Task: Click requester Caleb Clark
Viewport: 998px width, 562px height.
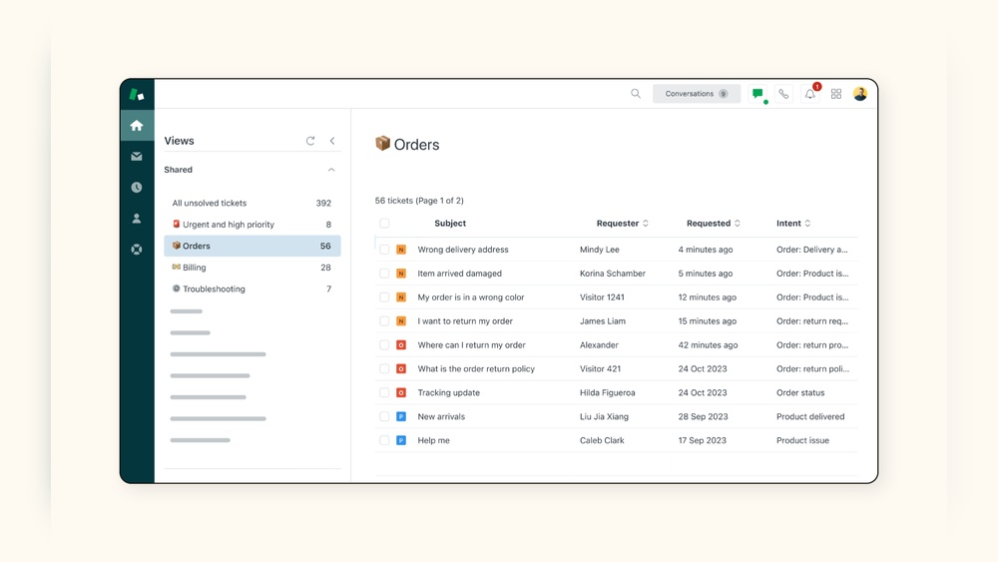Action: point(602,440)
